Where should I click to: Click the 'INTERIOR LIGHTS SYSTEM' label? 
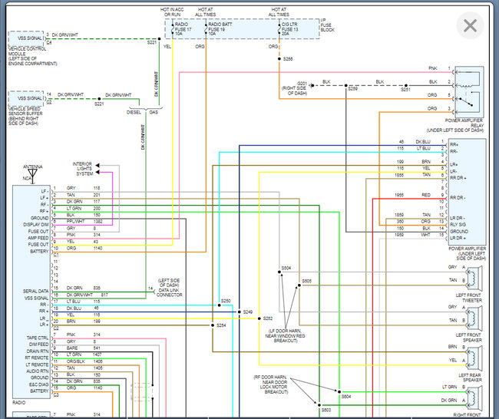(83, 169)
